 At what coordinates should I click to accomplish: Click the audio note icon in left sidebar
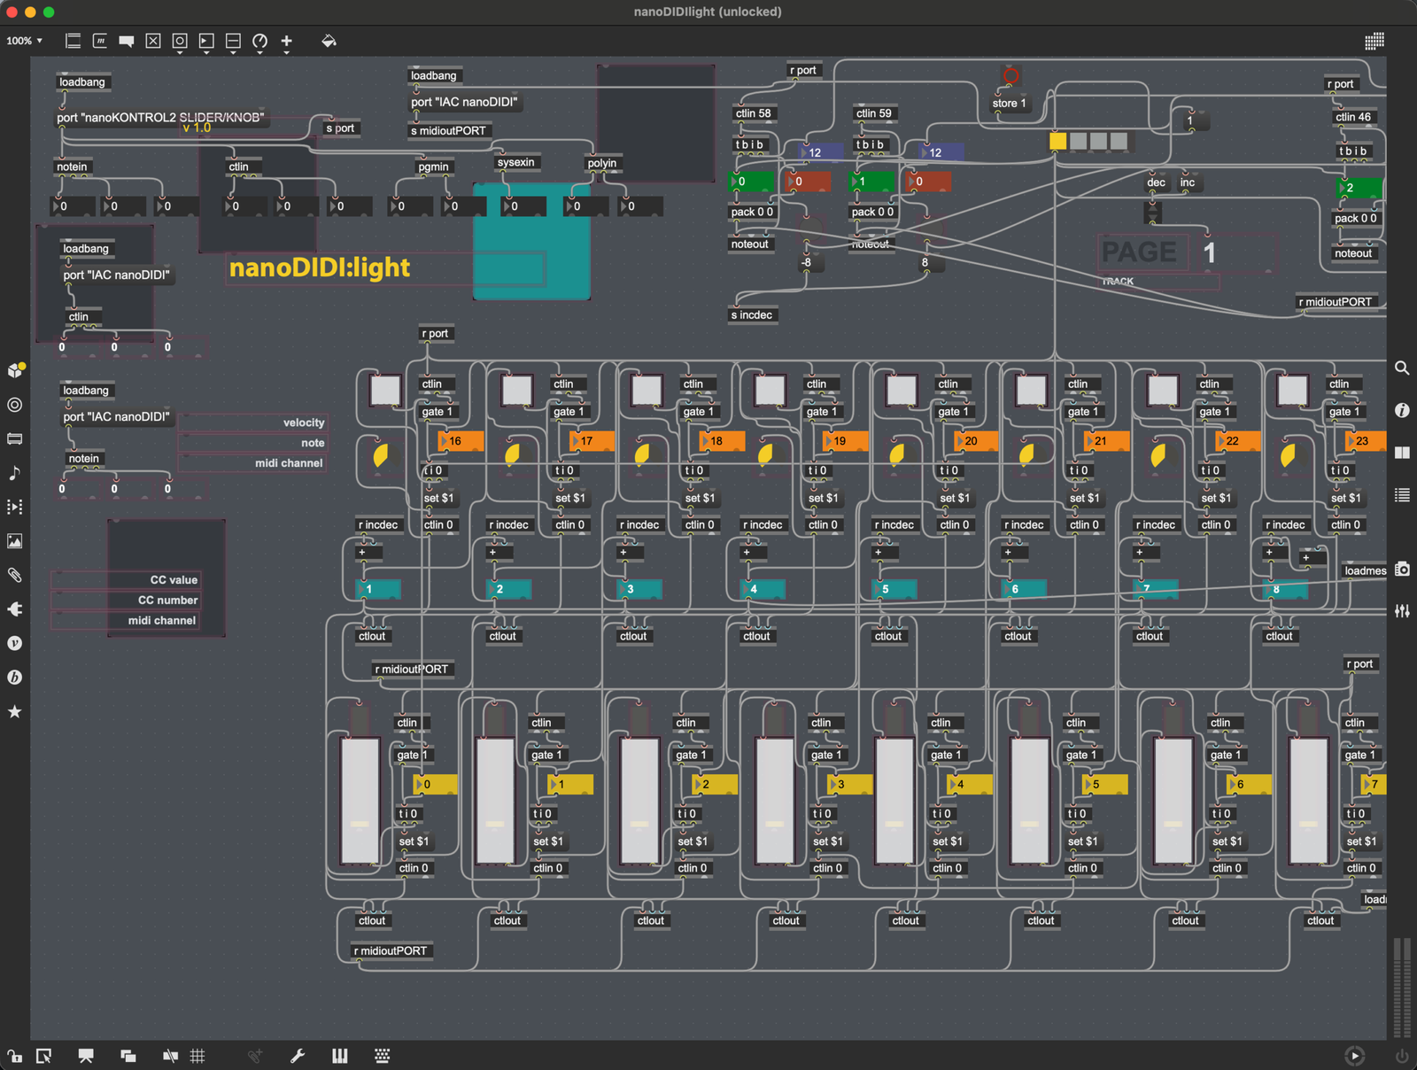coord(14,473)
